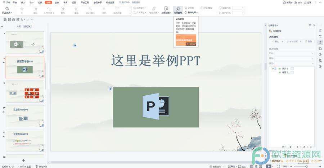Switch to the 开始 ribbon tab
Viewport: 324px width, 168px height.
point(15,3)
